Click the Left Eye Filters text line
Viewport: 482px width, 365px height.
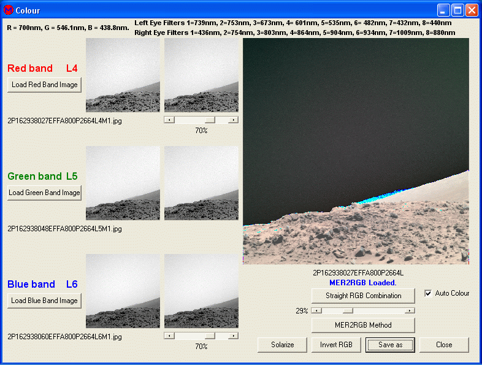(x=293, y=23)
